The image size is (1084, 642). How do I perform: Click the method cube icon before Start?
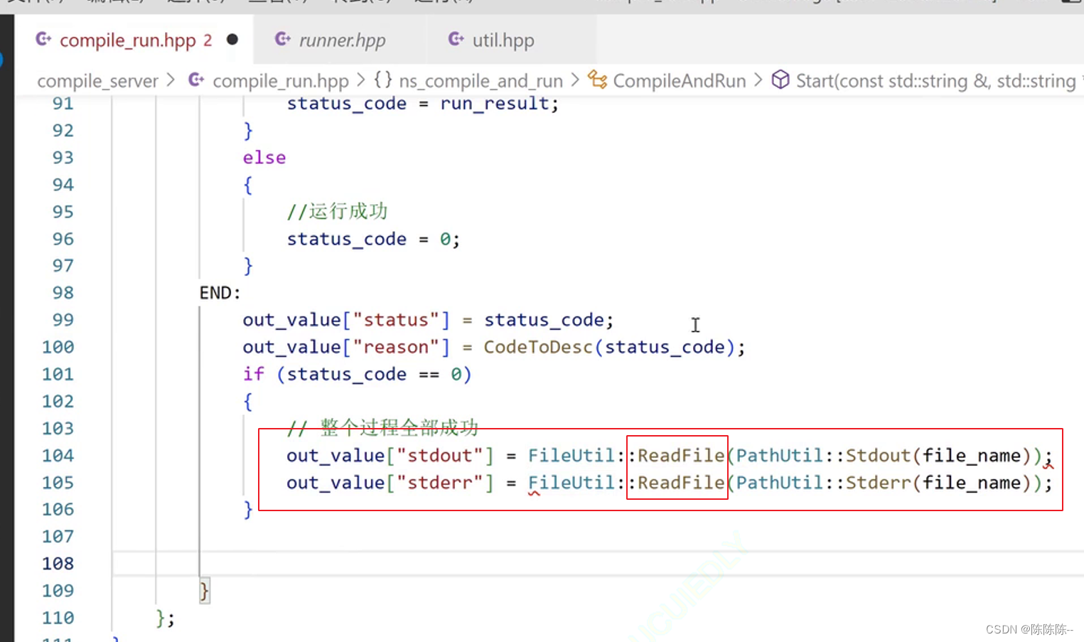[x=780, y=80]
